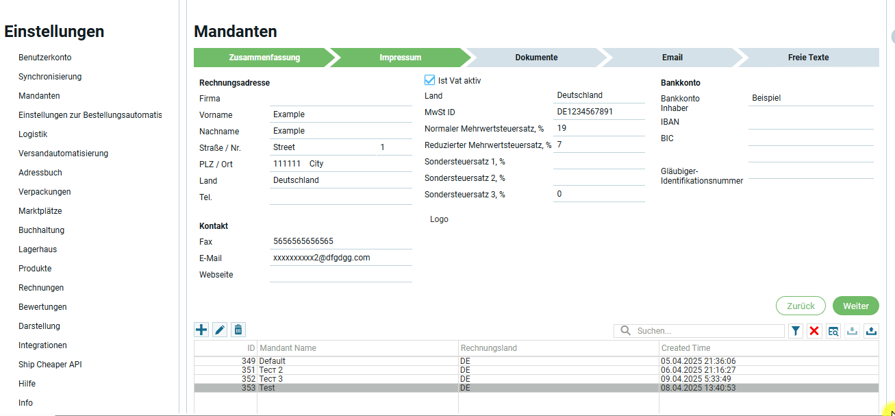Go to the Email step tab

672,58
